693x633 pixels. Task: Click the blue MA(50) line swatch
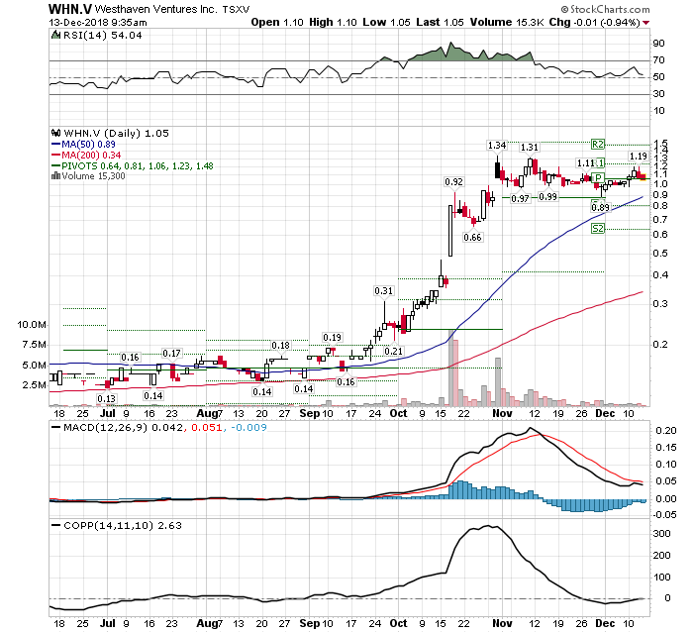point(55,145)
